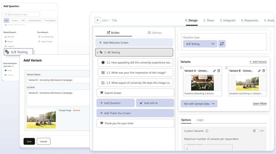This screenshot has width=276, height=154.
Task: Switch to the 3. Integrate tab
Action: (x=228, y=20)
